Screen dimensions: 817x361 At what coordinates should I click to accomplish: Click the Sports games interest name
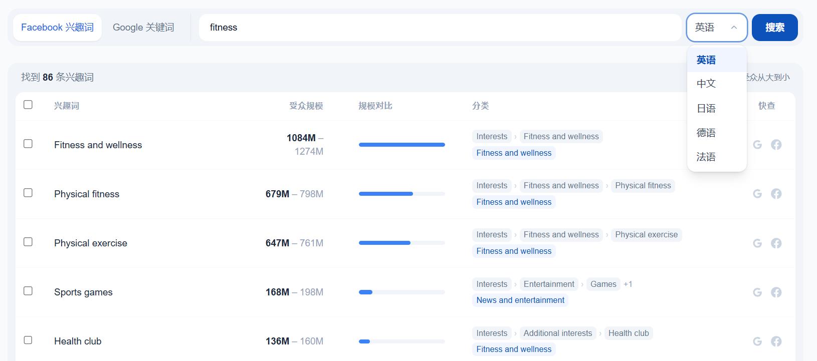click(83, 292)
